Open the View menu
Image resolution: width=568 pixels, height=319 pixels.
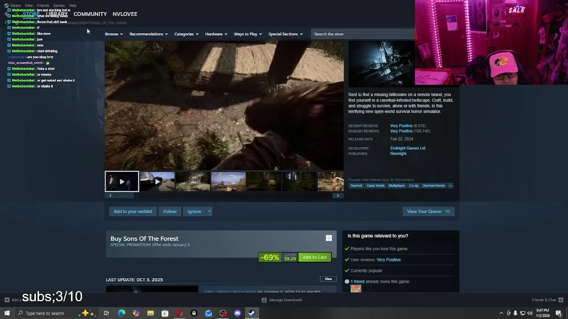click(x=29, y=5)
